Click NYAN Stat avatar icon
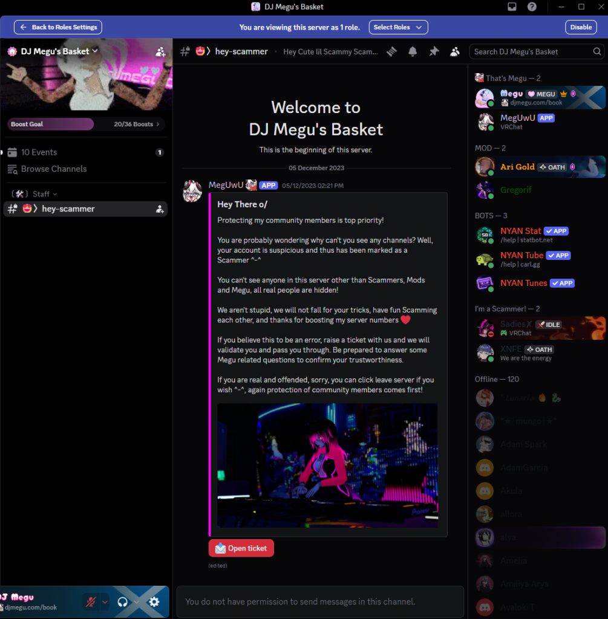The width and height of the screenshot is (608, 619). coord(485,235)
